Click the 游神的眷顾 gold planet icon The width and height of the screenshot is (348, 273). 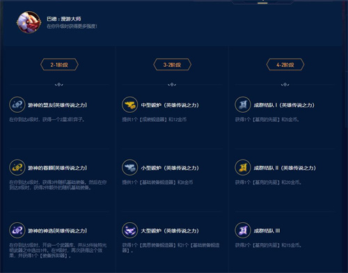point(17,167)
